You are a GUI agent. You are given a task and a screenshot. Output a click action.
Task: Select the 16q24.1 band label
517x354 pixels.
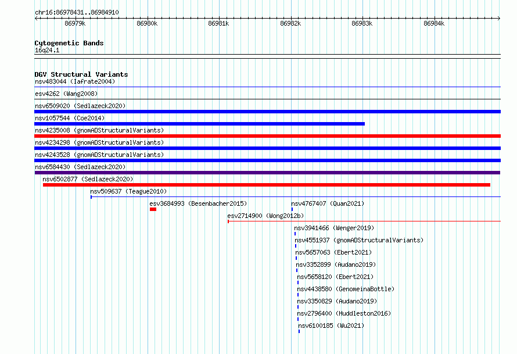point(47,50)
